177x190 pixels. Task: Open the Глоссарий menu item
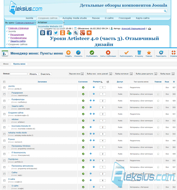(125, 18)
